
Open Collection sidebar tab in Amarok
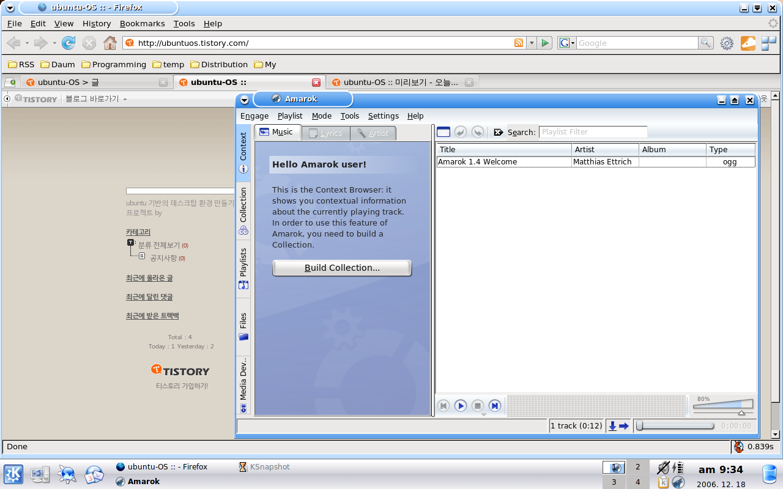243,211
